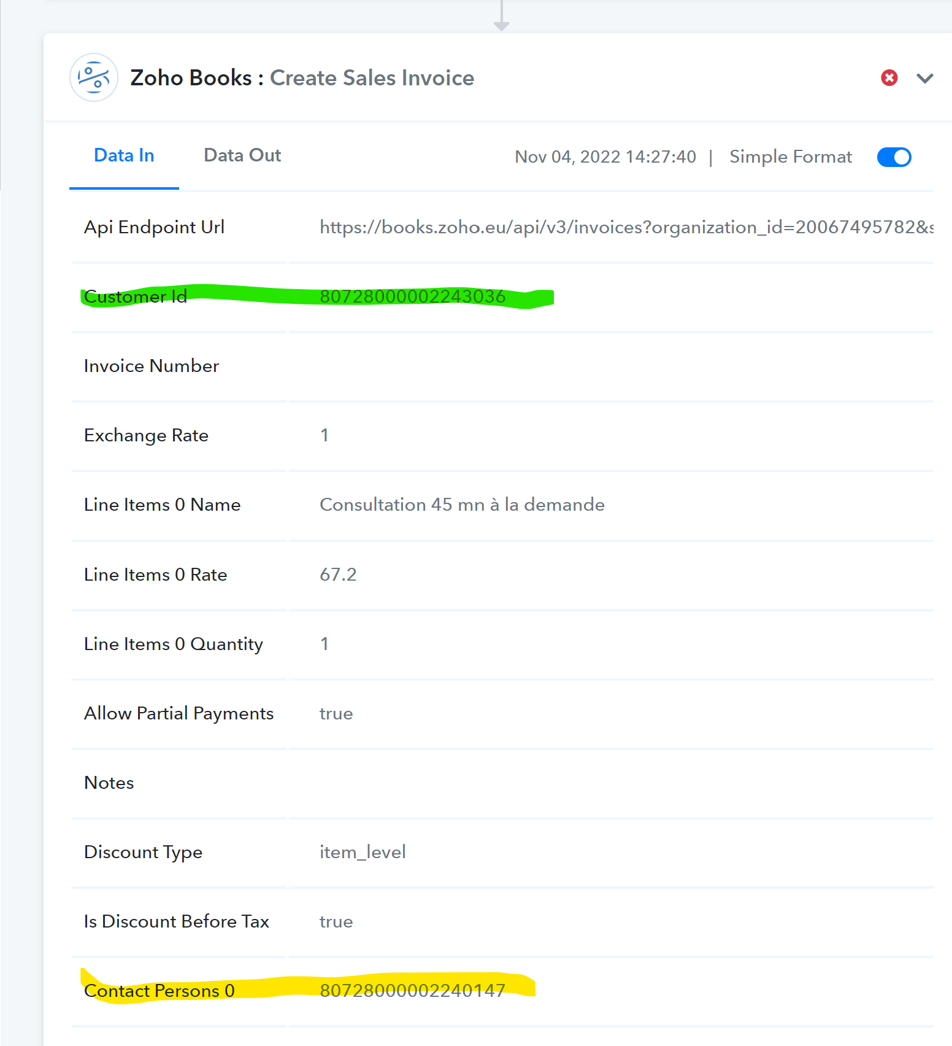This screenshot has width=952, height=1046.
Task: Click the Line Items 0 Rate label
Action: (155, 575)
